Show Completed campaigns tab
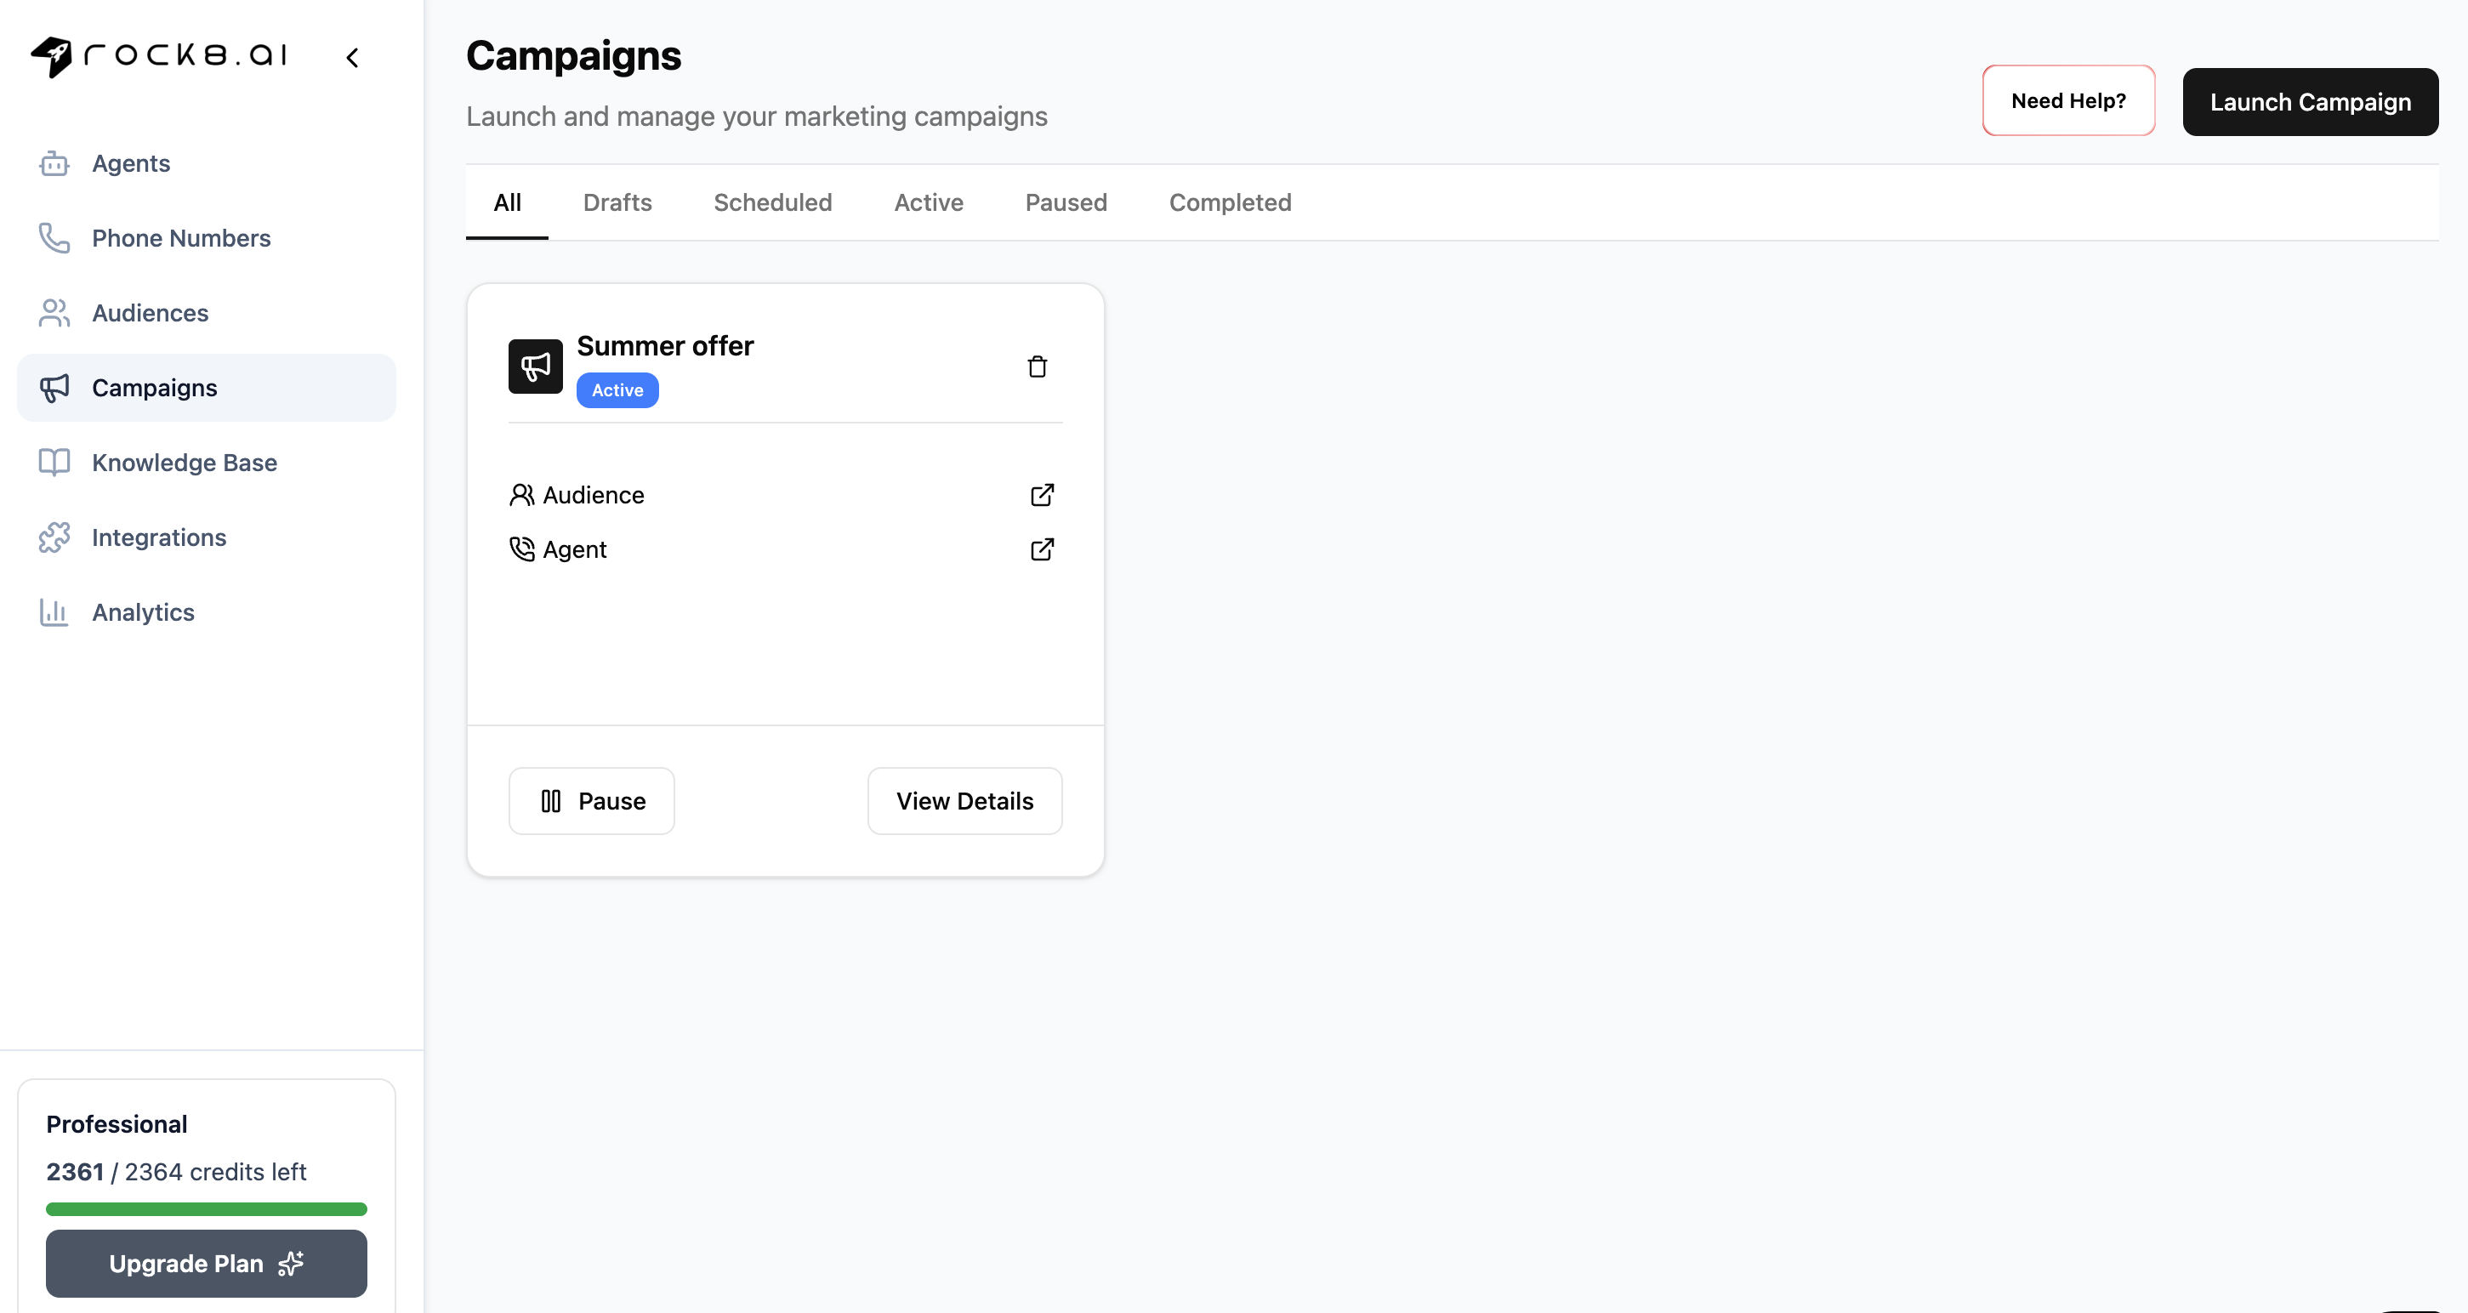 click(x=1229, y=203)
